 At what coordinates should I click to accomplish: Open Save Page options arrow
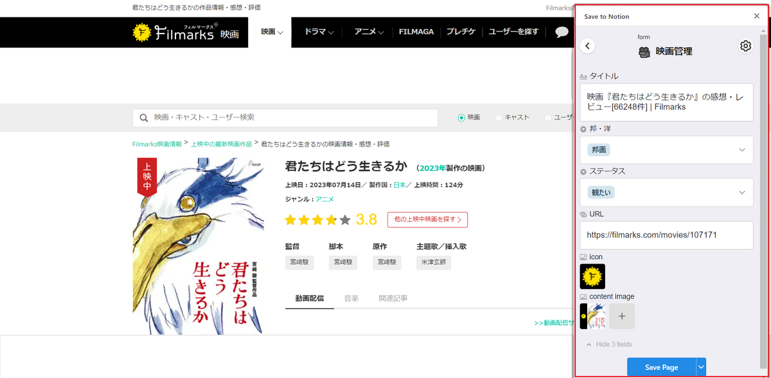click(701, 367)
